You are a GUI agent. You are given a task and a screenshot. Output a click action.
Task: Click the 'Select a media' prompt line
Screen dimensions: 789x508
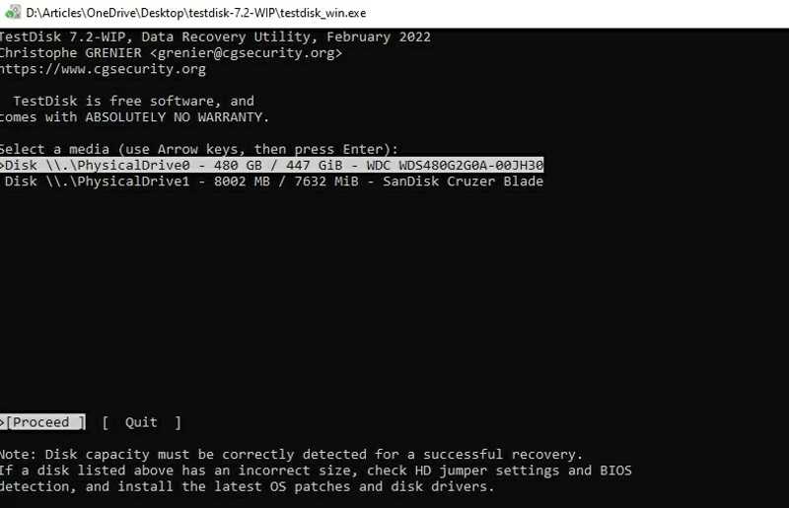coord(199,149)
